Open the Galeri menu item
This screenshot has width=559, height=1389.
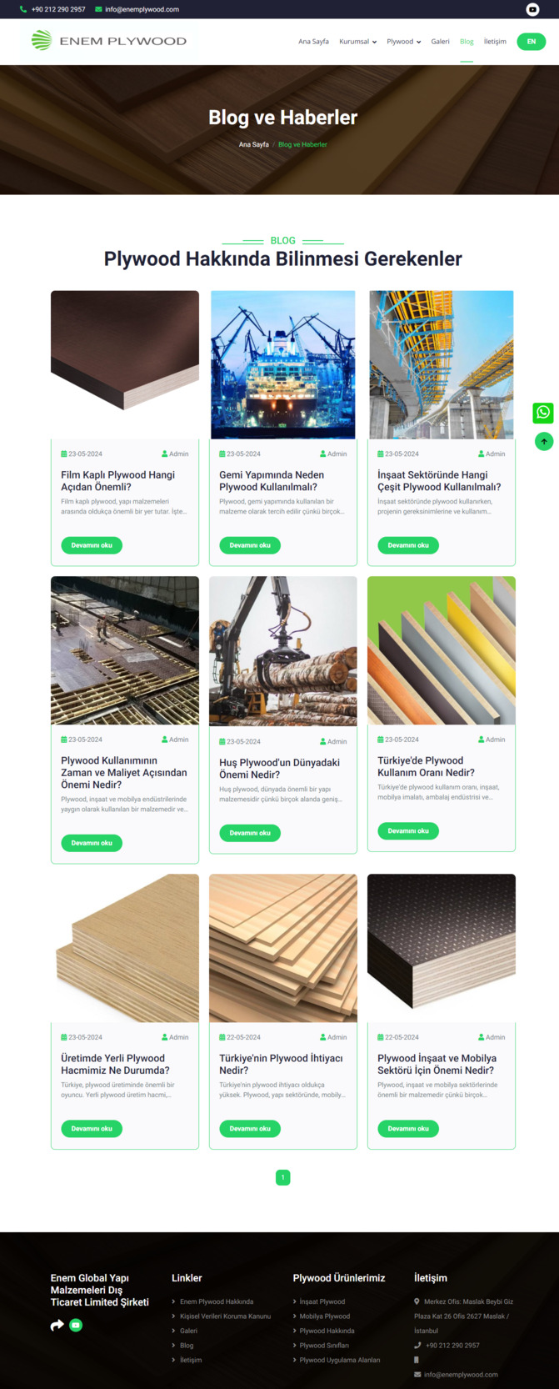pos(440,42)
